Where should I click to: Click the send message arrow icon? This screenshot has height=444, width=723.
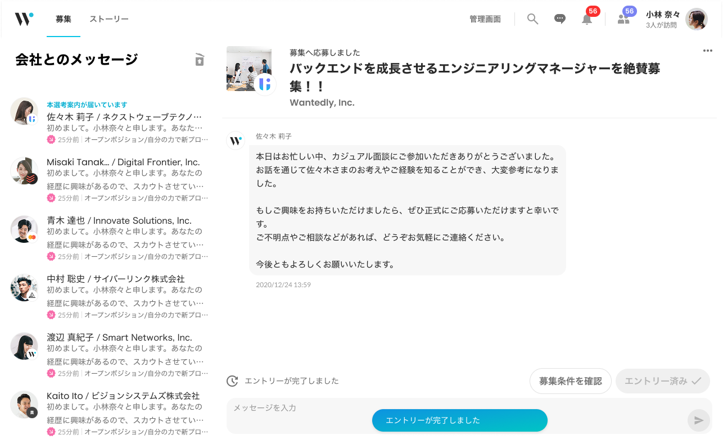[698, 420]
